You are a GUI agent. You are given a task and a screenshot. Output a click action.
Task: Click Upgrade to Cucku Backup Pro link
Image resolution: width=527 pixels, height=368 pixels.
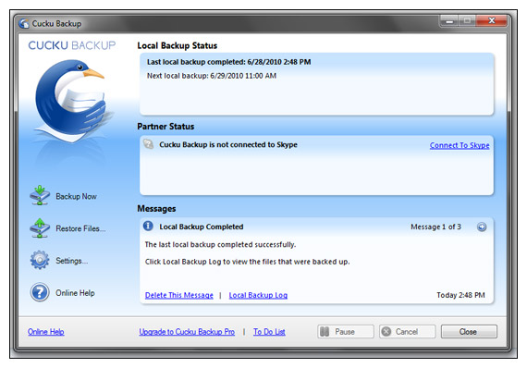[x=187, y=332]
